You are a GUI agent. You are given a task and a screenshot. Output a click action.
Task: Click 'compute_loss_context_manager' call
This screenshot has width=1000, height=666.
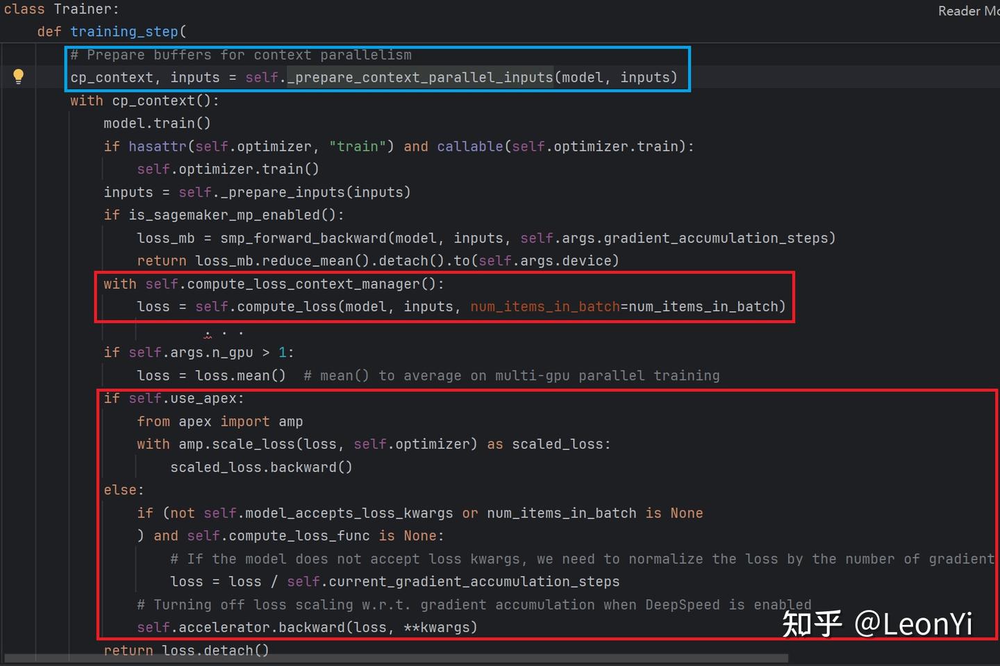(x=303, y=284)
